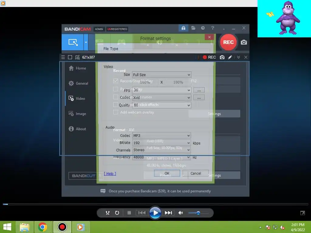Toggle the Pause Hotkey checkbox
Image resolution: width=311 pixels, height=233 pixels.
[116, 89]
